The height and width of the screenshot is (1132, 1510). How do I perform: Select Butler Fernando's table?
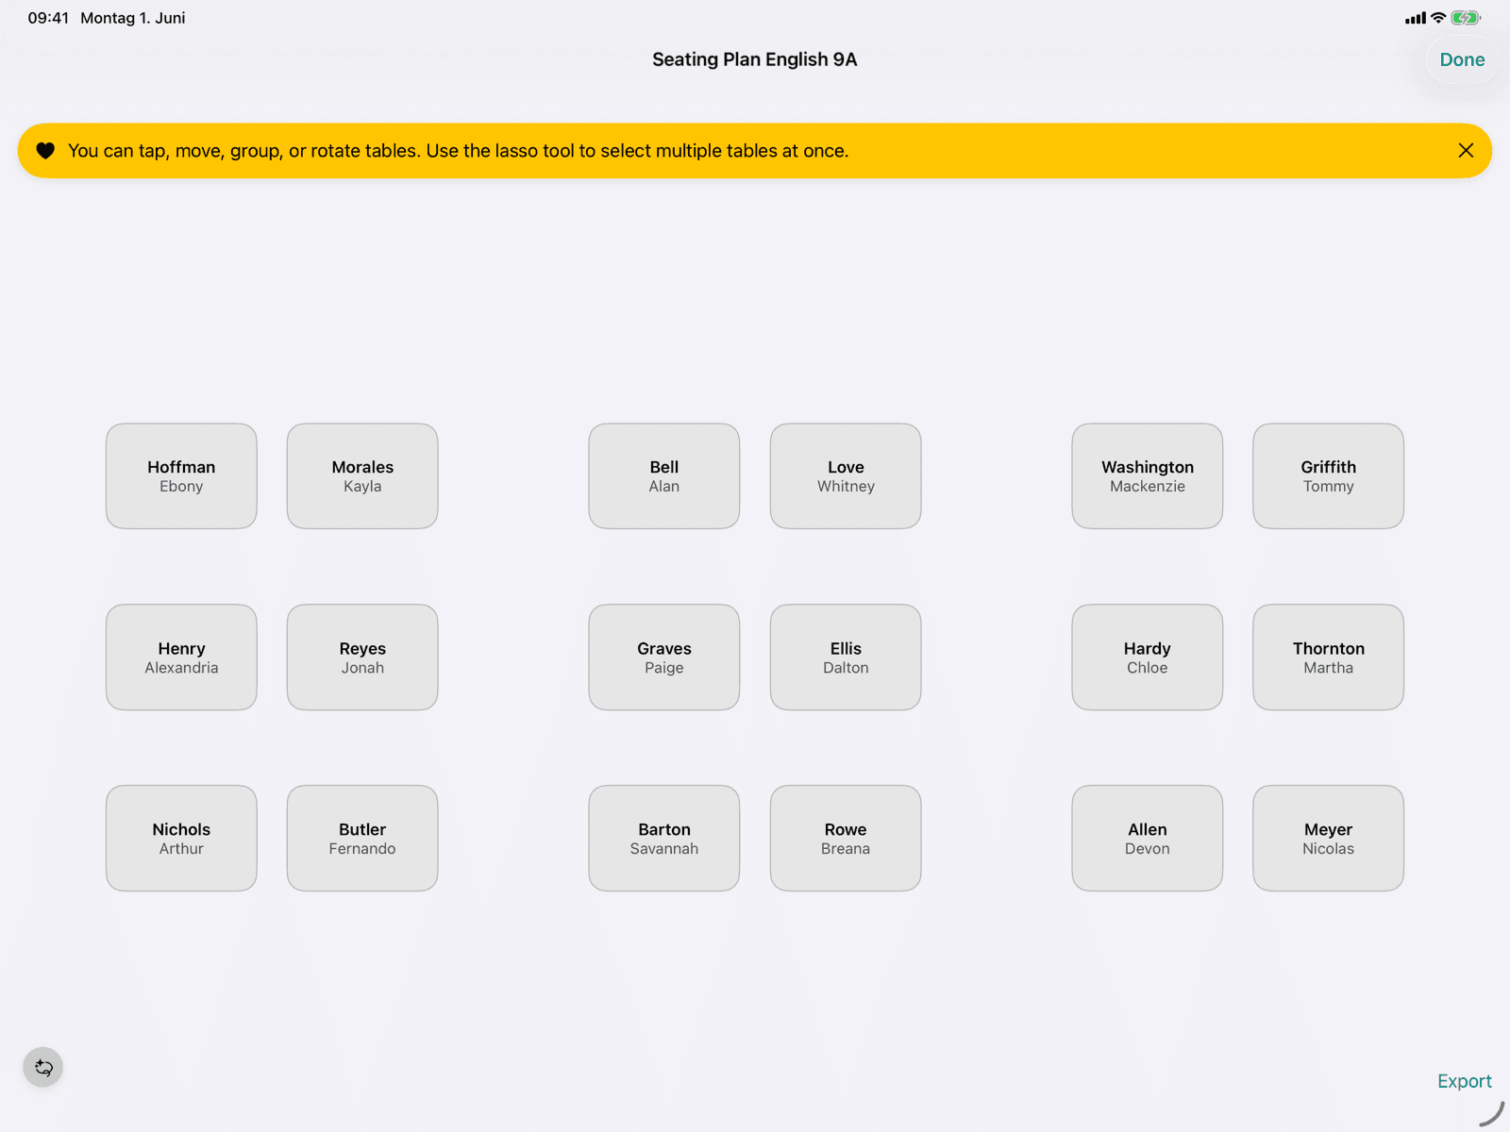362,839
